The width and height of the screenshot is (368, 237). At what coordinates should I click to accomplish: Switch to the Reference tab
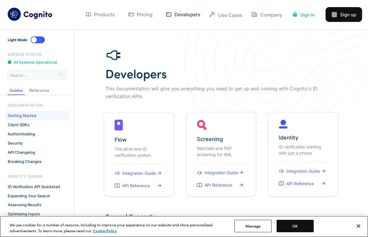(x=39, y=90)
